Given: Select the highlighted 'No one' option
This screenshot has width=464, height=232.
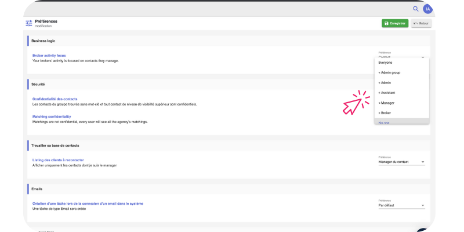Looking at the screenshot, I should pos(384,122).
